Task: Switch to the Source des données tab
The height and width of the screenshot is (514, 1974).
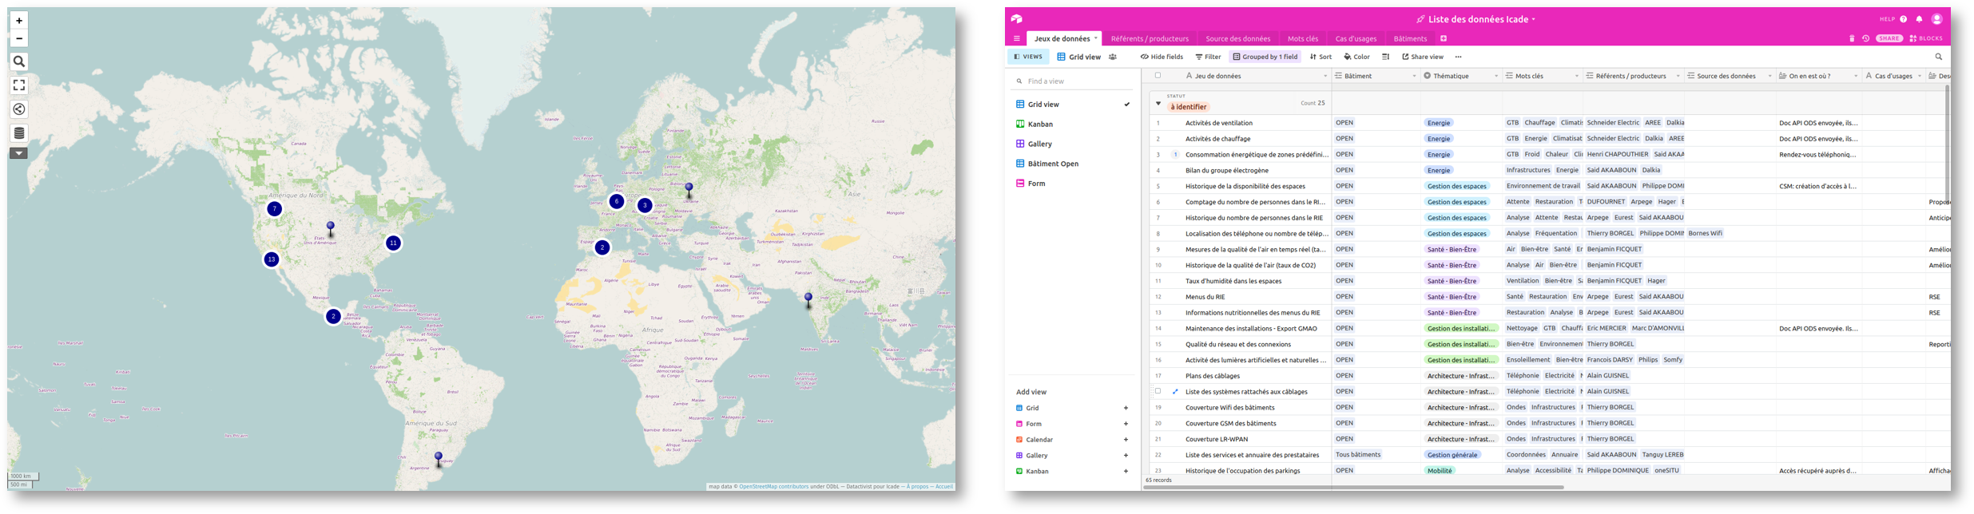Action: [x=1237, y=38]
